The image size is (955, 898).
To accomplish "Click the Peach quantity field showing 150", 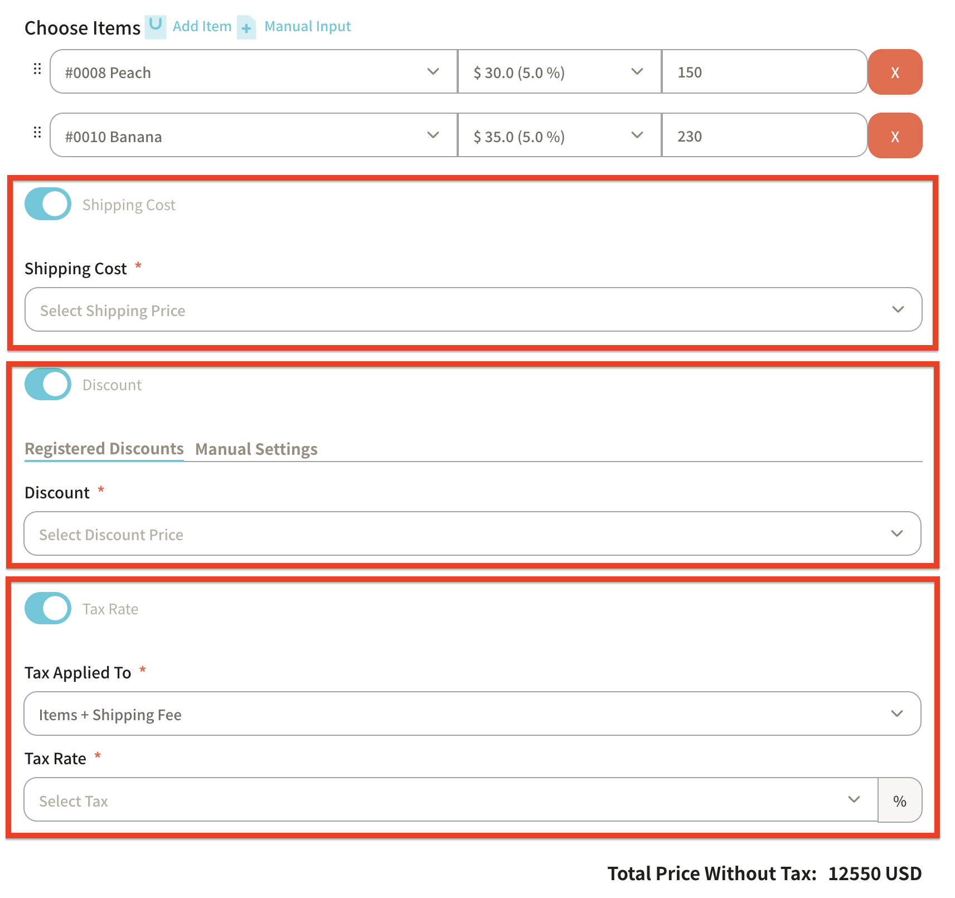I will 764,72.
